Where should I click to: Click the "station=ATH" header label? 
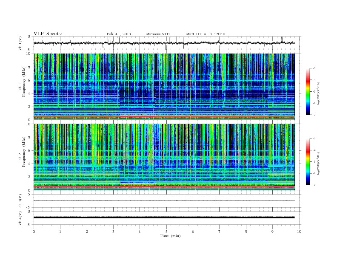[158, 34]
